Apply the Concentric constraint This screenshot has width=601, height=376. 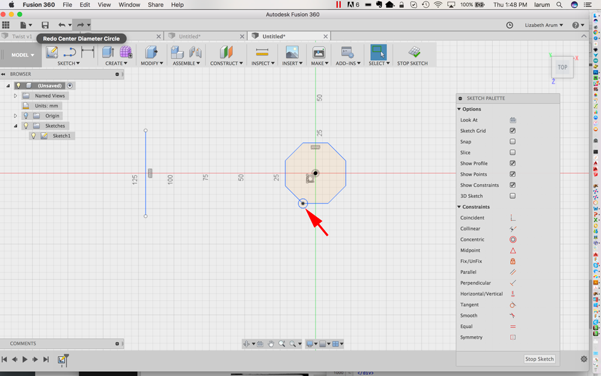(513, 240)
